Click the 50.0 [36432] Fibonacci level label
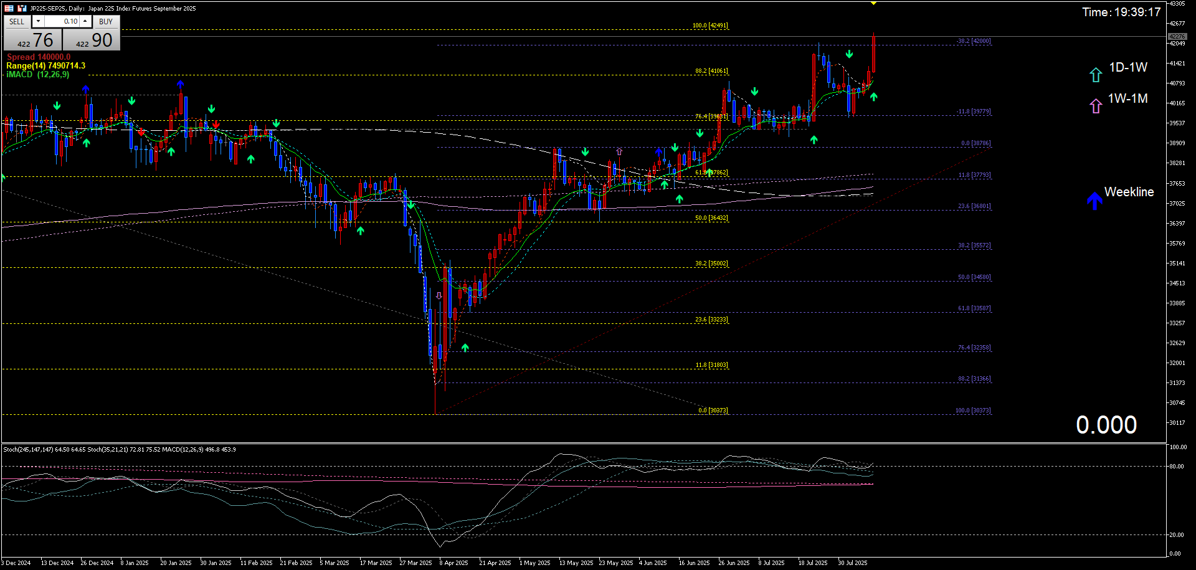This screenshot has width=1196, height=570. coord(711,218)
